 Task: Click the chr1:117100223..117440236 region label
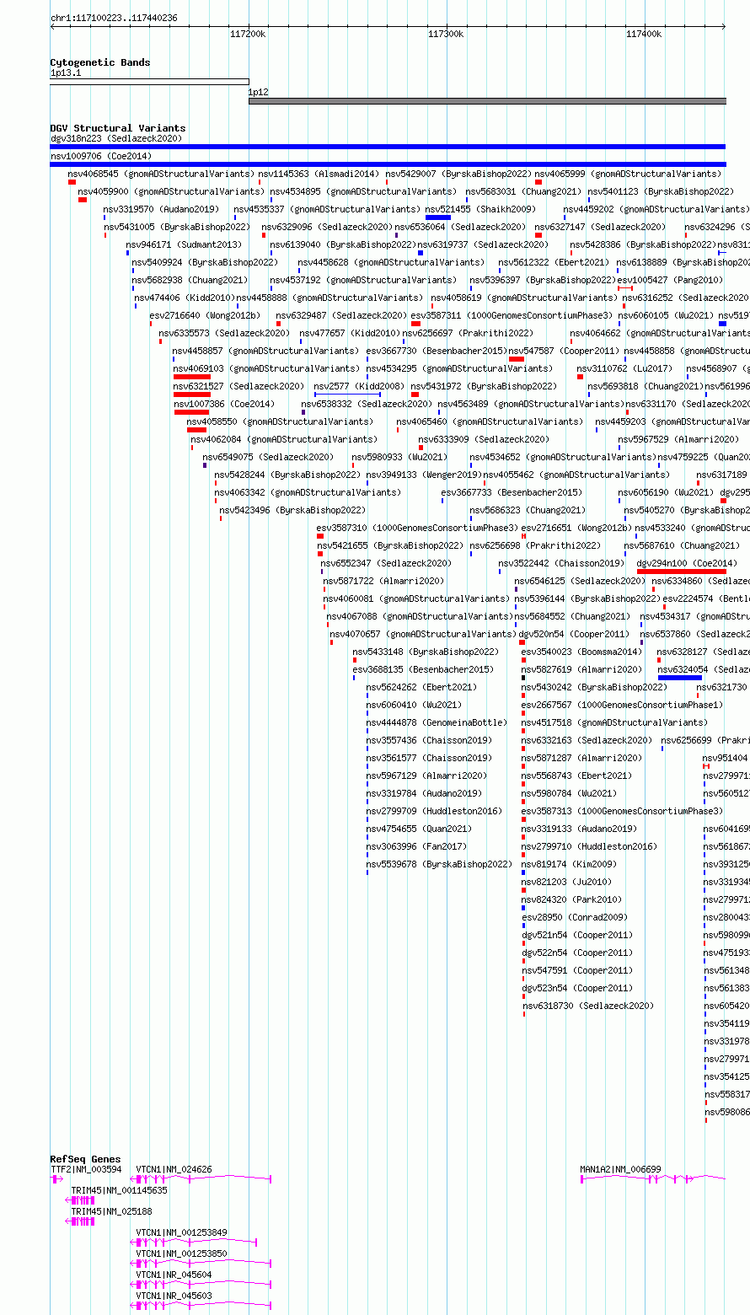click(x=115, y=18)
